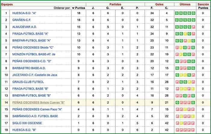Click the Partidos column group header
This screenshot has height=134, width=211.
(115, 5)
